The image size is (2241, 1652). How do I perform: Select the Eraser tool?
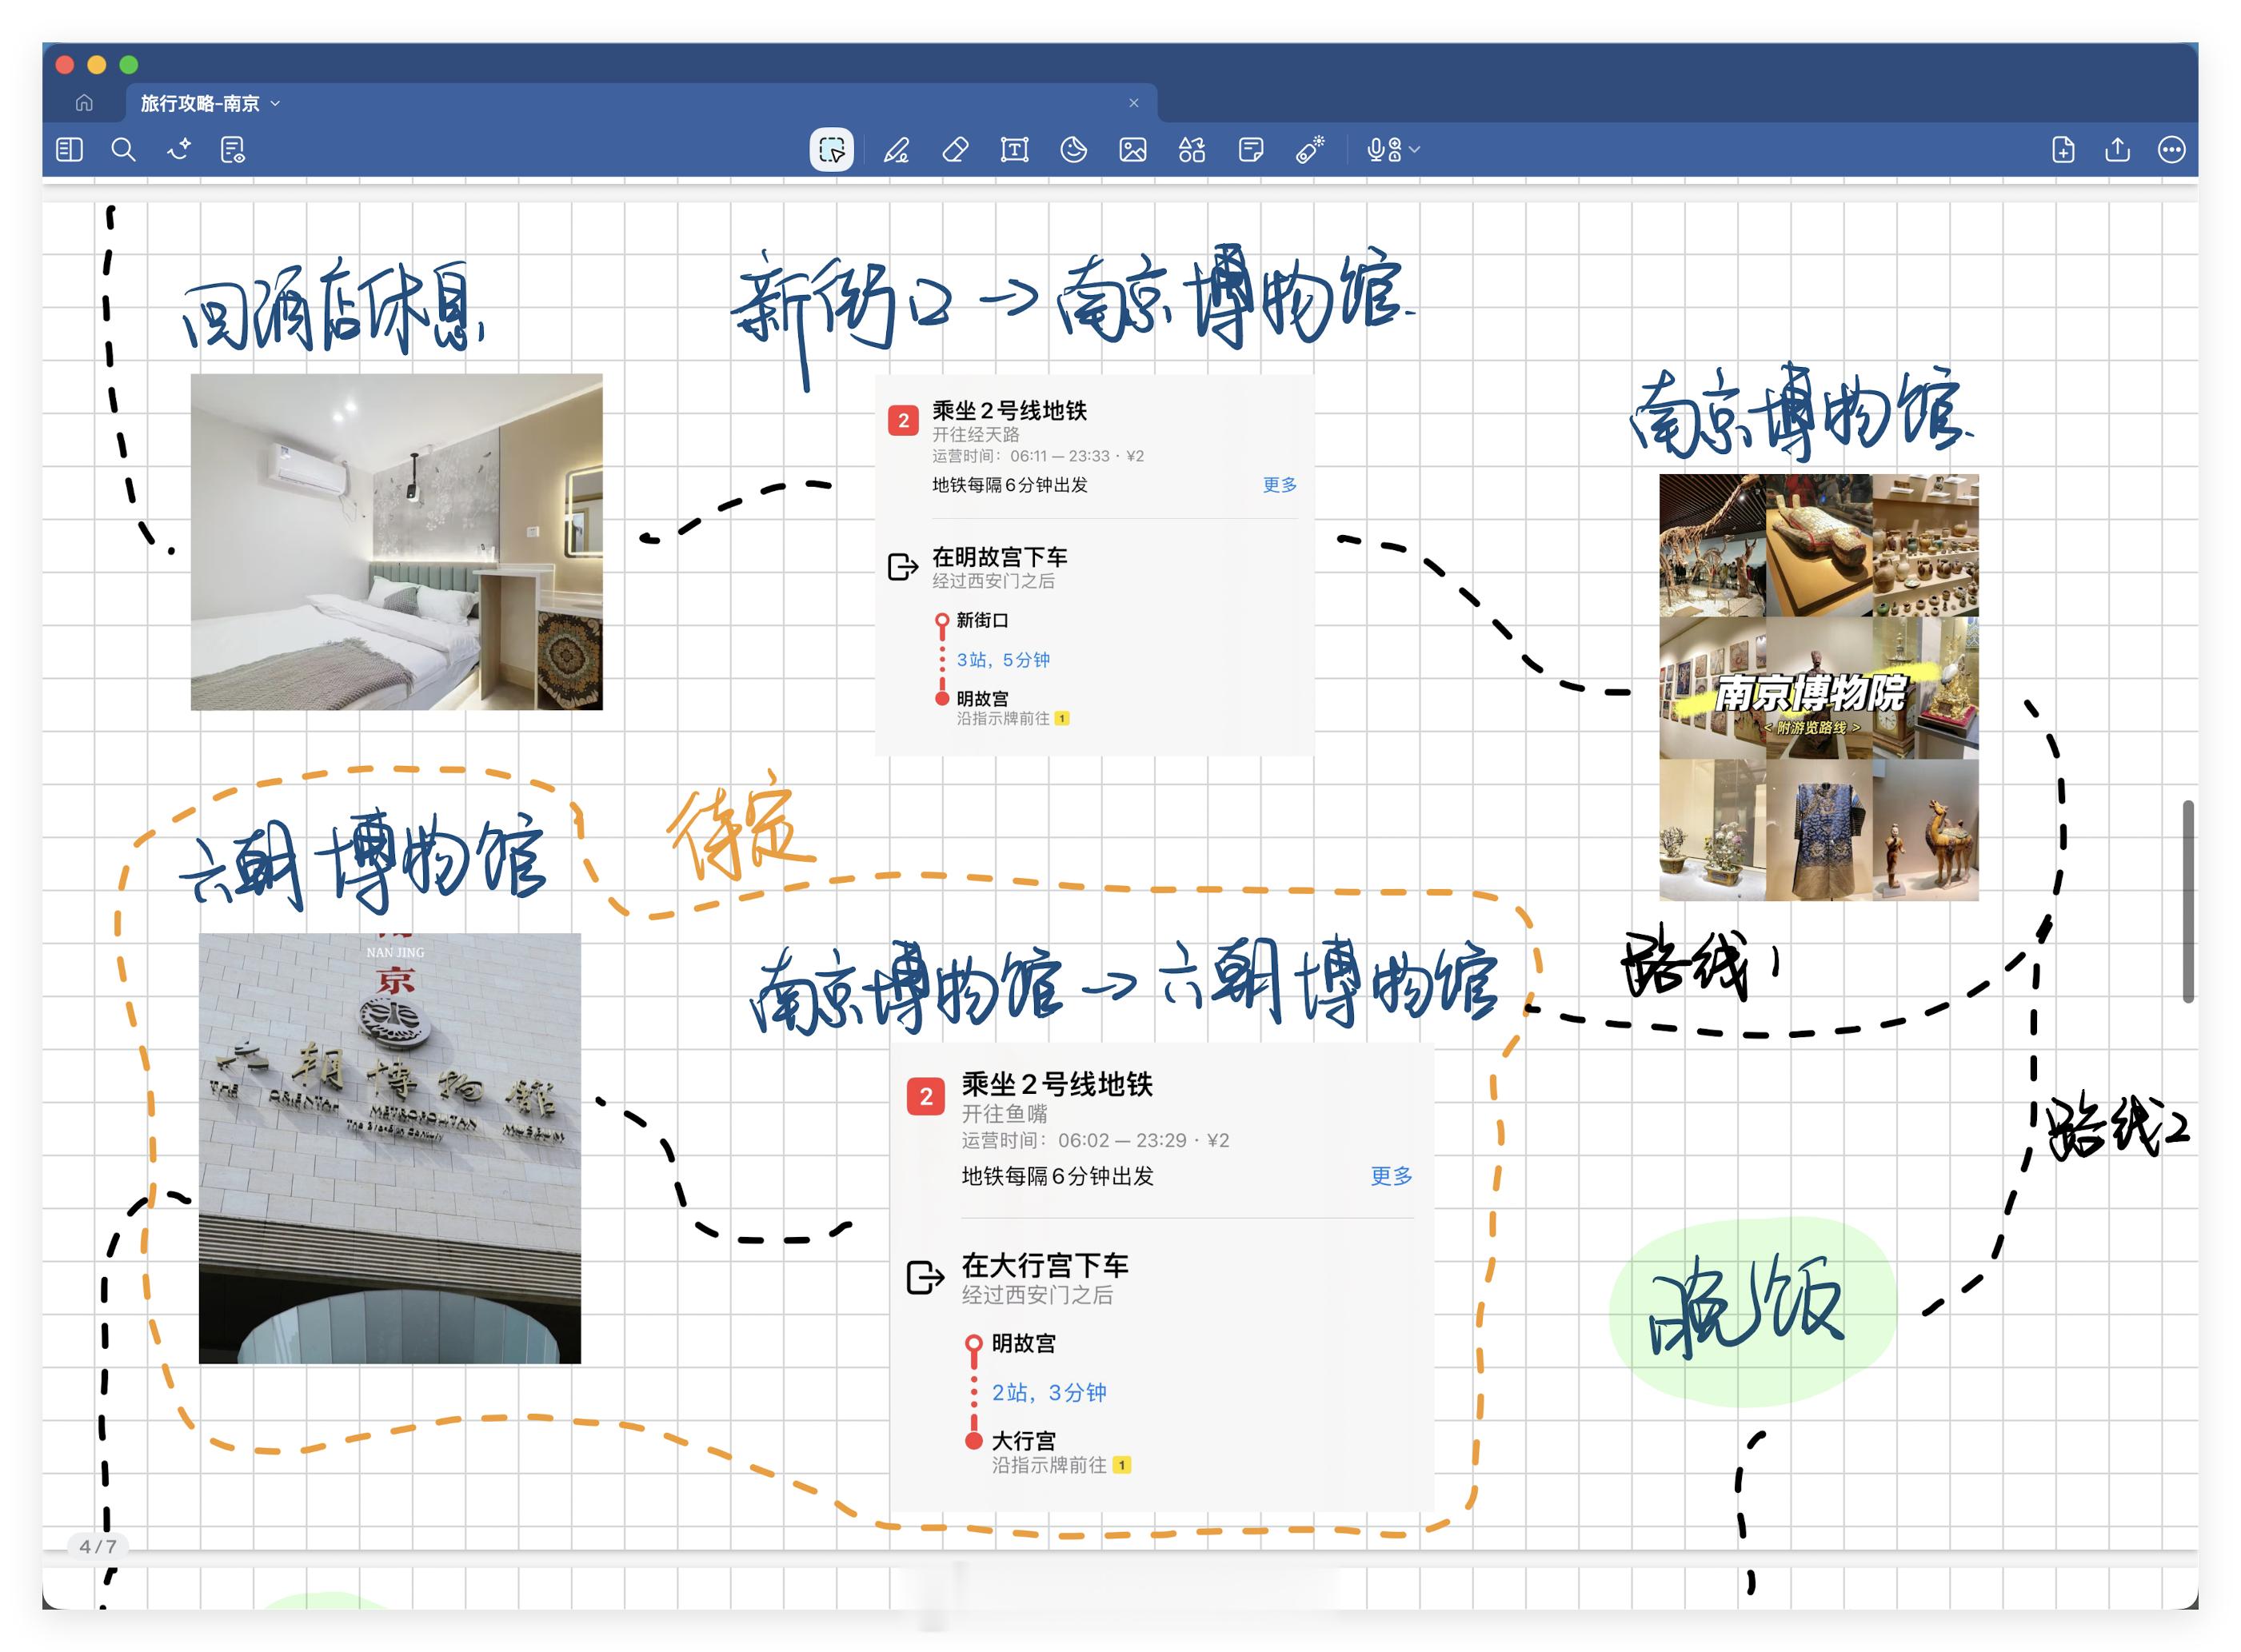point(955,150)
